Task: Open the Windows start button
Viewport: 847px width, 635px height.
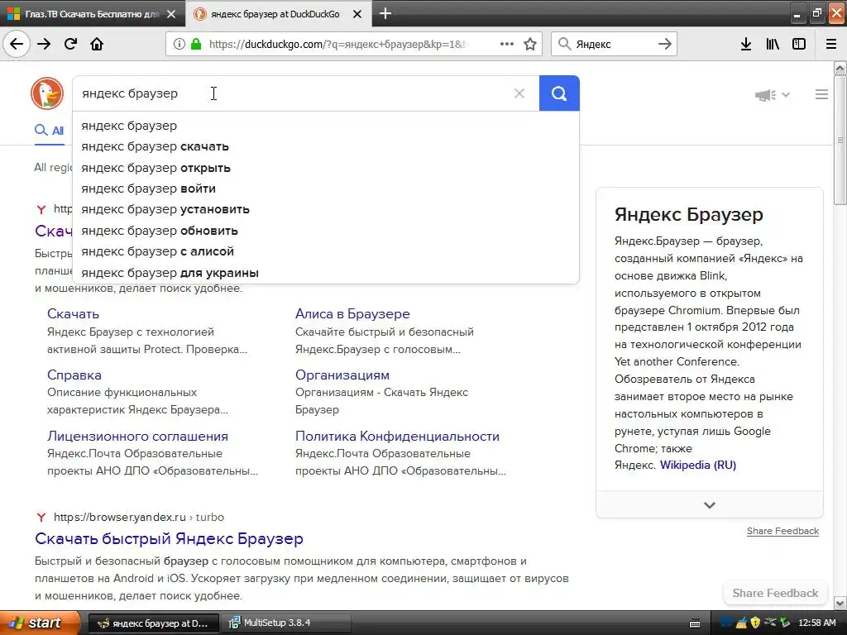Action: pos(40,623)
